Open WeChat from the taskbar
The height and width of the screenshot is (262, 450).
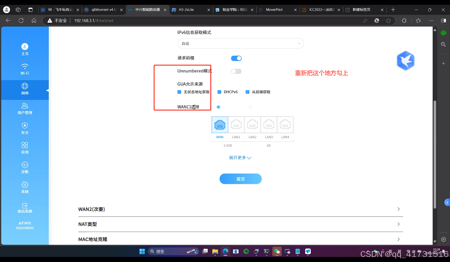[x=277, y=251]
